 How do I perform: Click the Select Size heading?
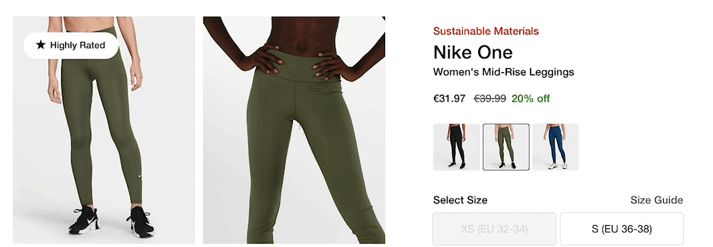coord(460,200)
